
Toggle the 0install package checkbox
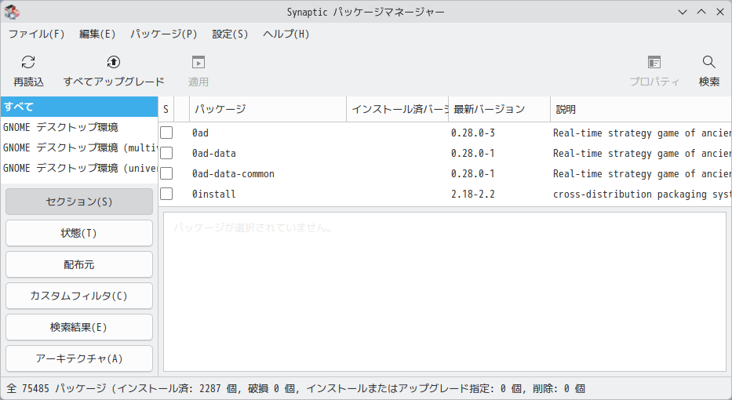coord(166,194)
